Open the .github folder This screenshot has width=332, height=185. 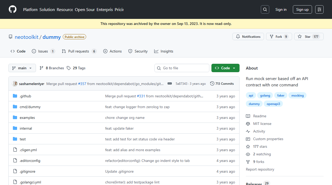click(25, 96)
